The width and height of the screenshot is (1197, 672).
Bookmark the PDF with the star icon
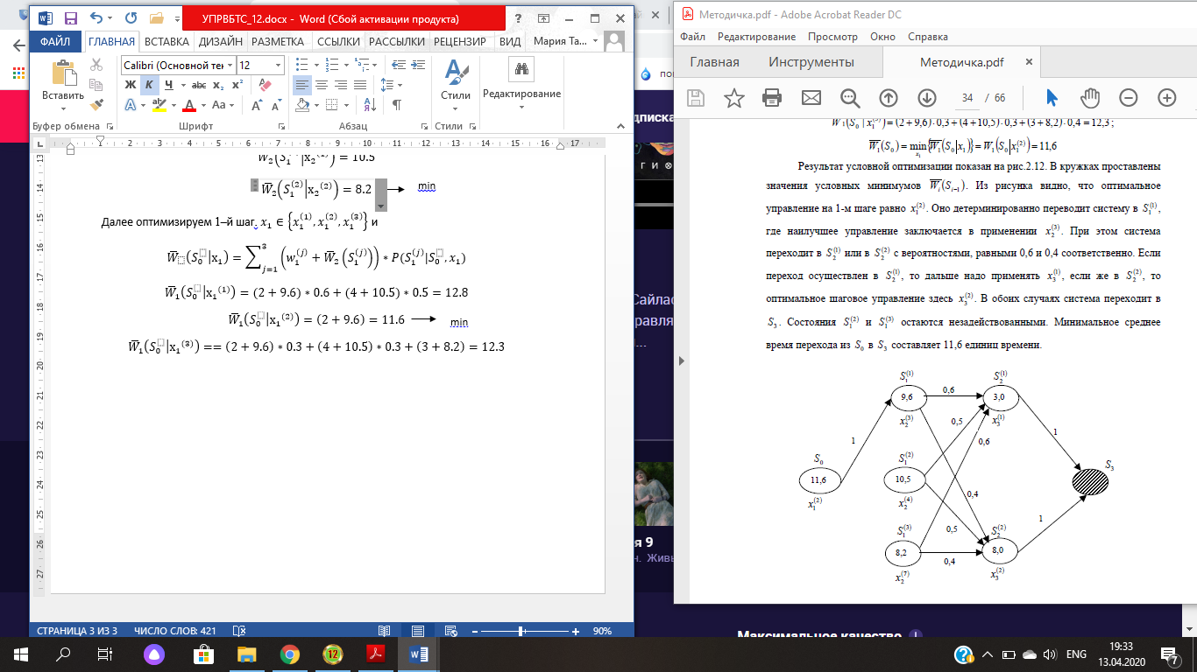tap(733, 98)
